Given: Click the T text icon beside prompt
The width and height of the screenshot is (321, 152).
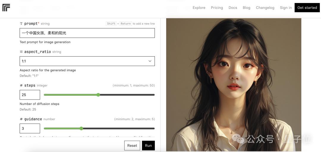Looking at the screenshot, I should tap(21, 24).
